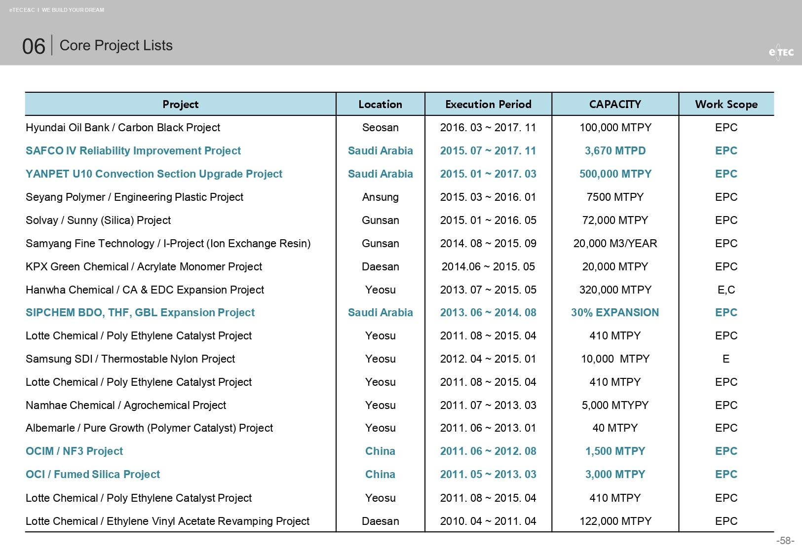Image resolution: width=802 pixels, height=555 pixels.
Task: Select 'YANPET U10 Convection Section Upgrade Project'
Action: 154,174
